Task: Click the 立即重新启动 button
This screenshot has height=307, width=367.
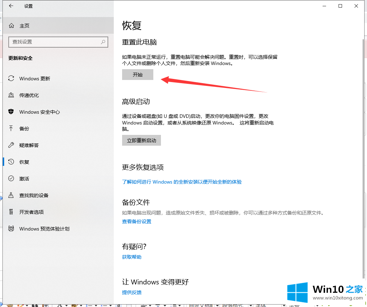Action: point(142,140)
